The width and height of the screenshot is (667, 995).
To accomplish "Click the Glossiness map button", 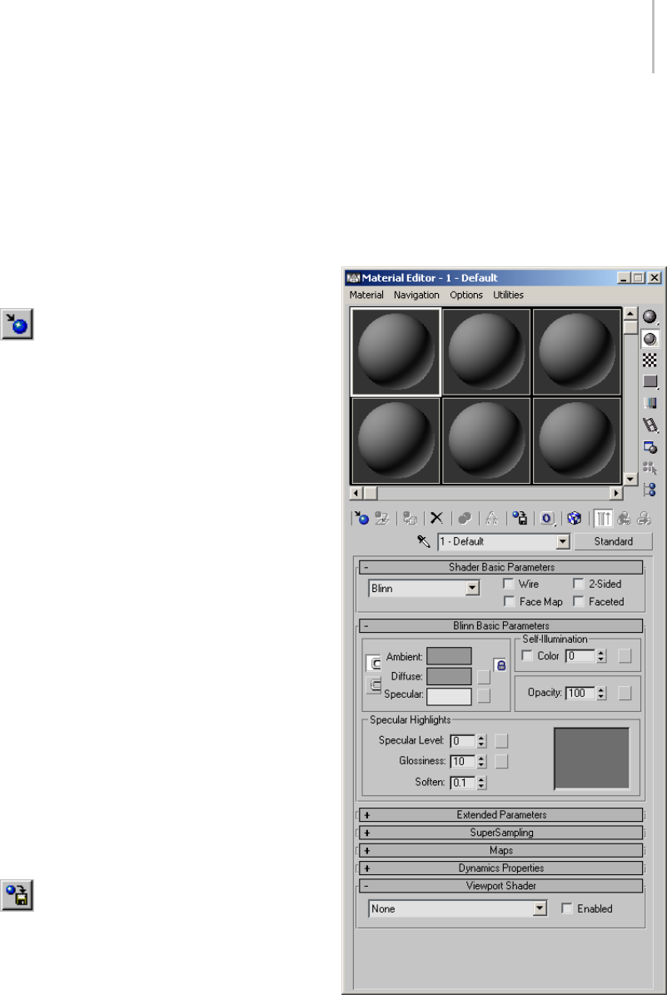I will (501, 761).
